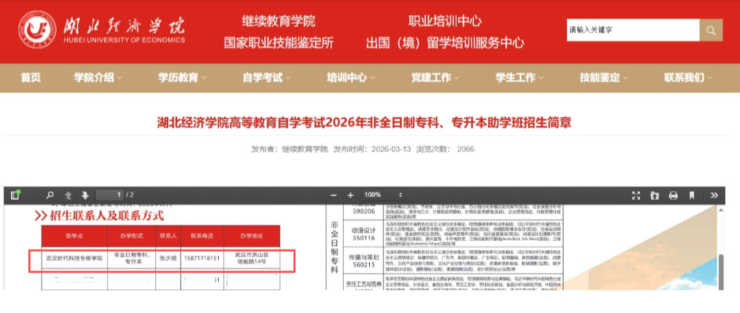Click the 传播与策划 560215 major cell
Screen dimensions: 740x313
pos(363,261)
